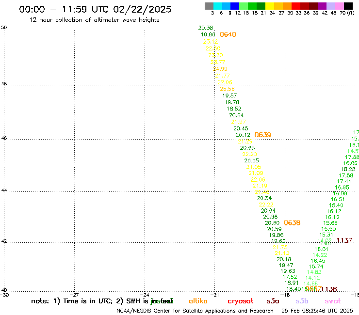
Task: Click the 18.91 wave height value
Action: tap(292, 283)
